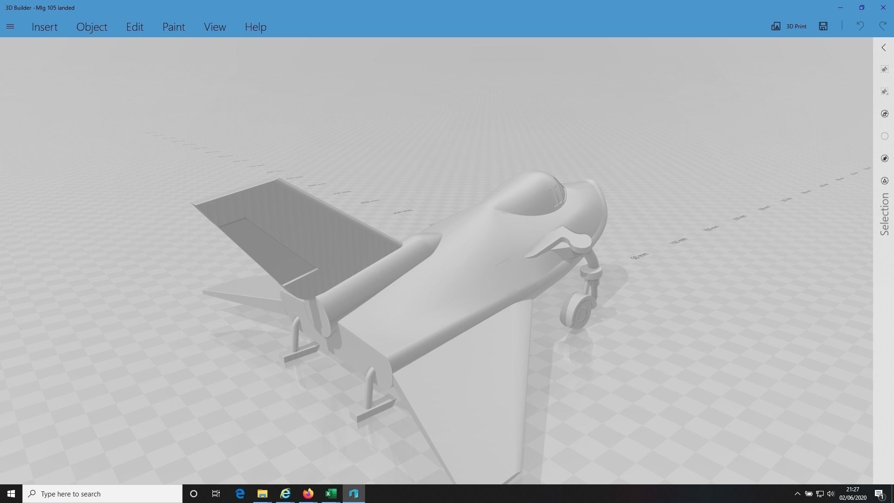Screen dimensions: 894x503
Task: Click the 3D Print button
Action: [x=789, y=26]
